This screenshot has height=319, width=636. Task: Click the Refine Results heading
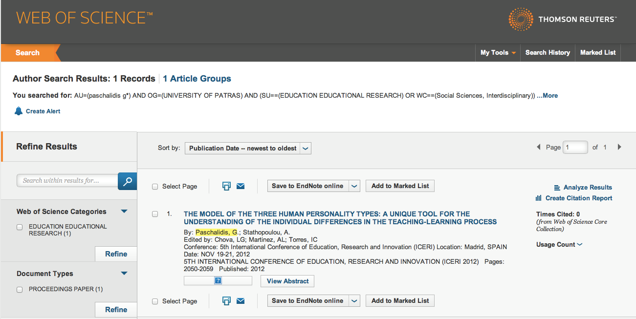click(x=47, y=147)
